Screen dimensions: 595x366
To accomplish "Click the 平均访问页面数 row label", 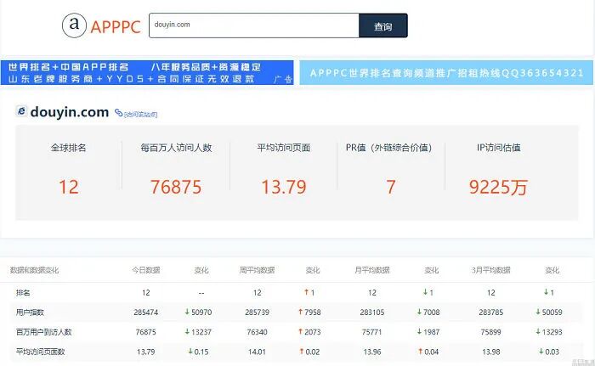I will pyautogui.click(x=40, y=352).
